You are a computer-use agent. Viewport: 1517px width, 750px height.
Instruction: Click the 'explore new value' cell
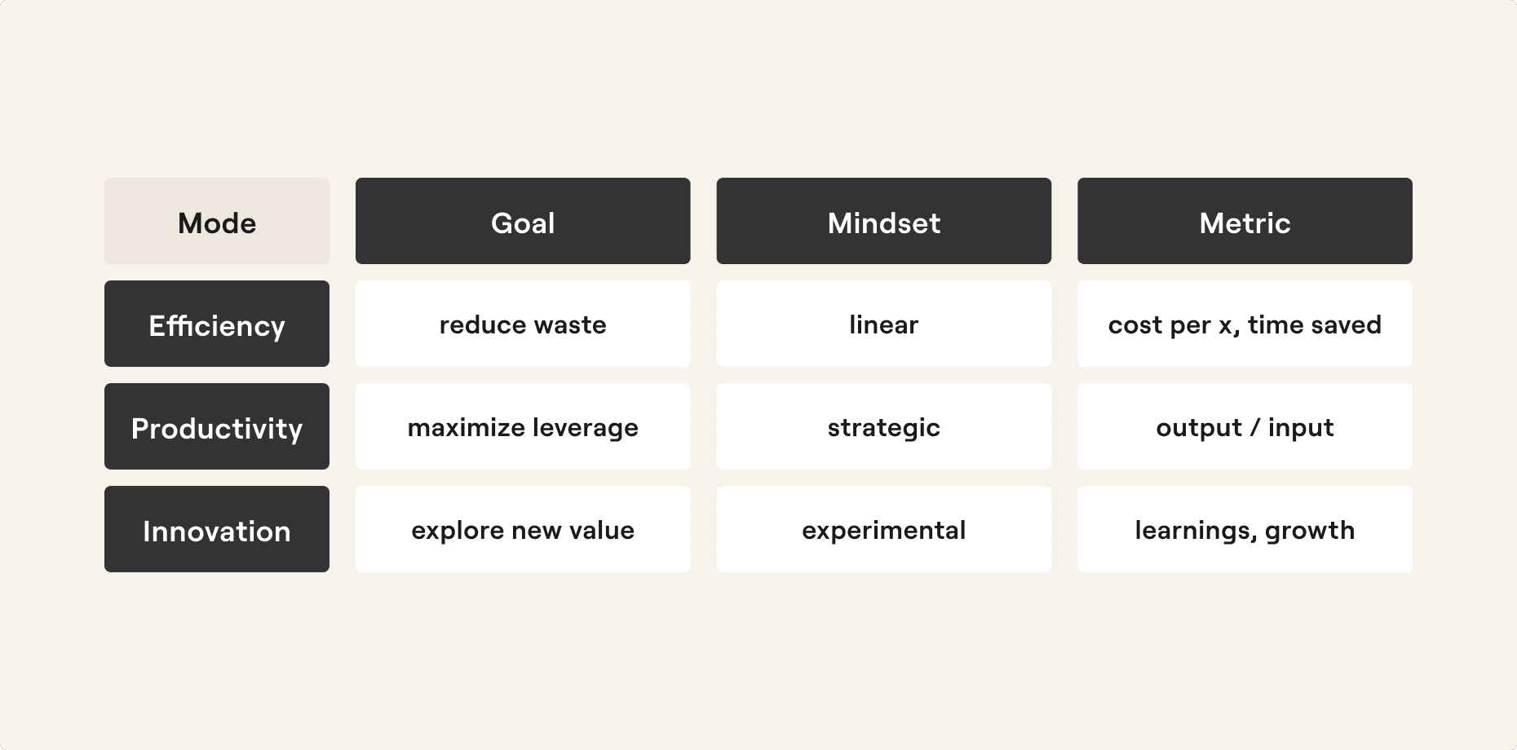[x=523, y=529]
